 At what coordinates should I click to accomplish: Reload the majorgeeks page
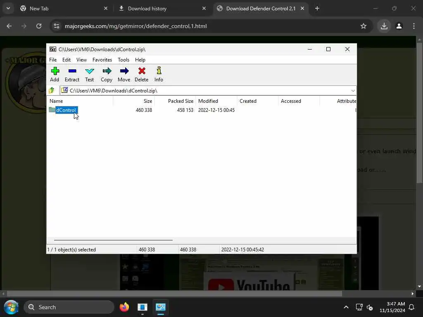coord(39,26)
